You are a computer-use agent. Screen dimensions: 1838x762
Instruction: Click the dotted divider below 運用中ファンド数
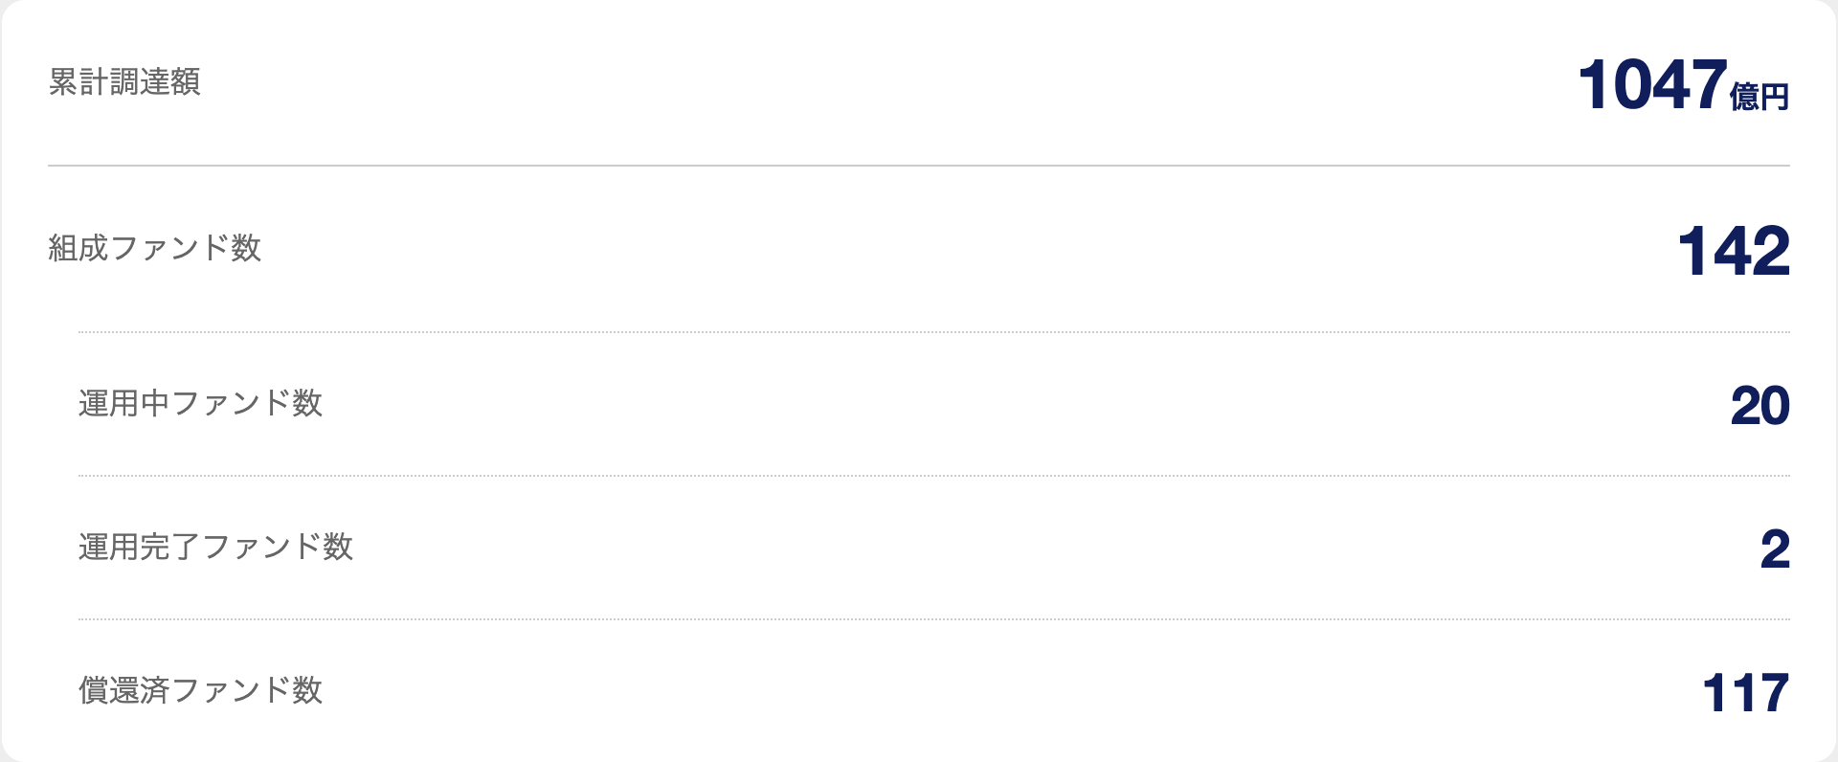[933, 476]
